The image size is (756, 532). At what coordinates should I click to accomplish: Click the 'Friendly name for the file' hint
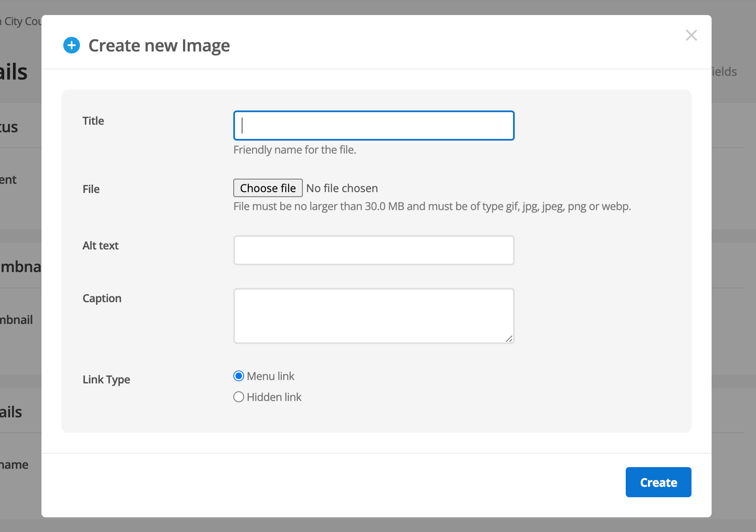tap(294, 150)
